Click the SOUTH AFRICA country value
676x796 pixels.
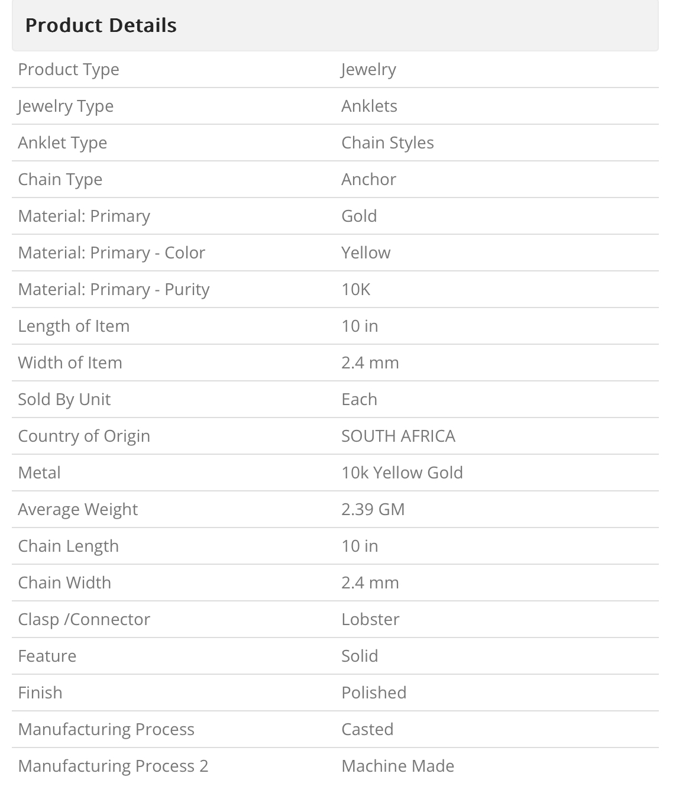[398, 436]
